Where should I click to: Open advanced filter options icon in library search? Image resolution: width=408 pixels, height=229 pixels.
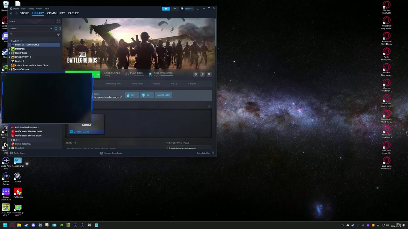pos(58,34)
